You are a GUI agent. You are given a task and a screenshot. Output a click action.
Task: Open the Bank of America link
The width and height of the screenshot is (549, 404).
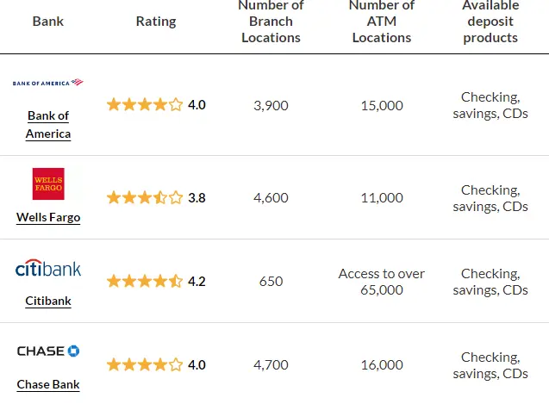(x=48, y=125)
